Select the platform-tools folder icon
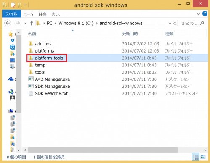 (31, 58)
